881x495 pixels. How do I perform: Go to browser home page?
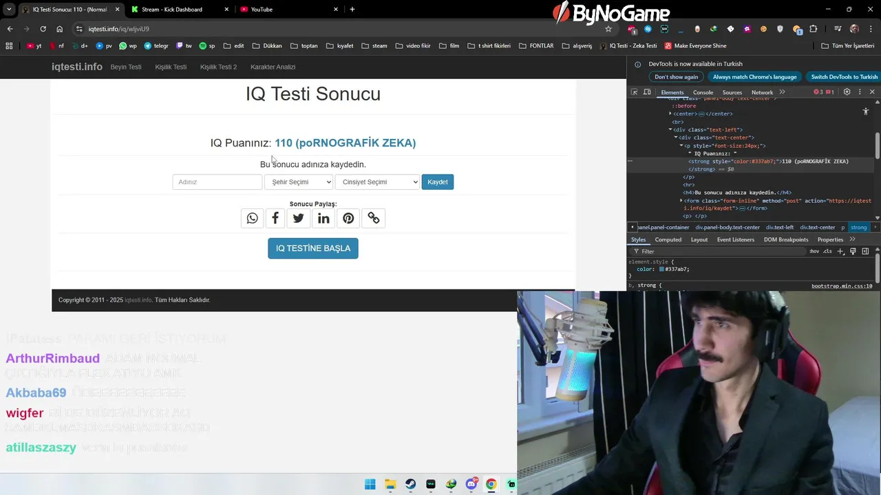[60, 29]
